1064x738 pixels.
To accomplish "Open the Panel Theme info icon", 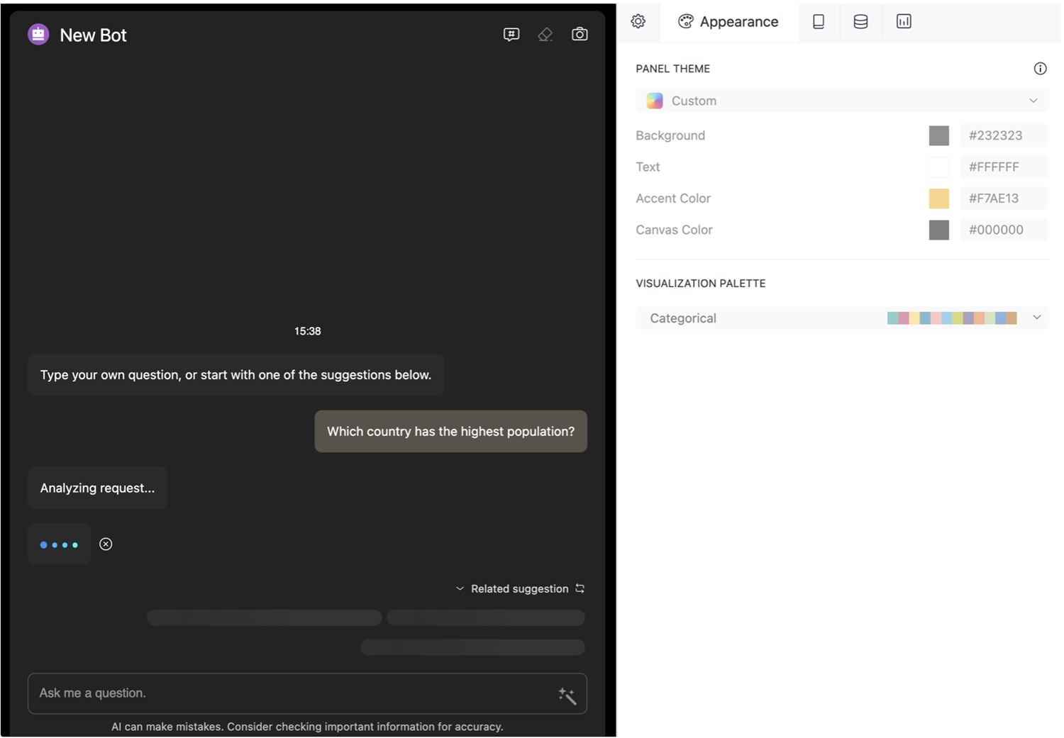I will pos(1040,69).
